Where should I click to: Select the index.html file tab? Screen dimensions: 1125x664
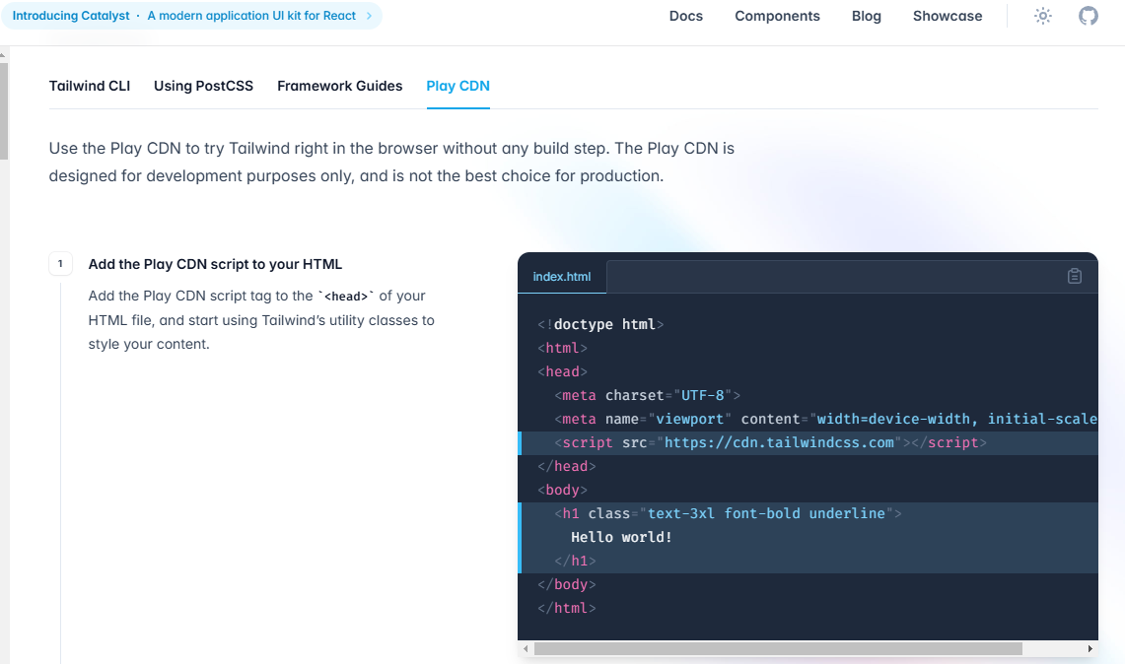tap(562, 277)
